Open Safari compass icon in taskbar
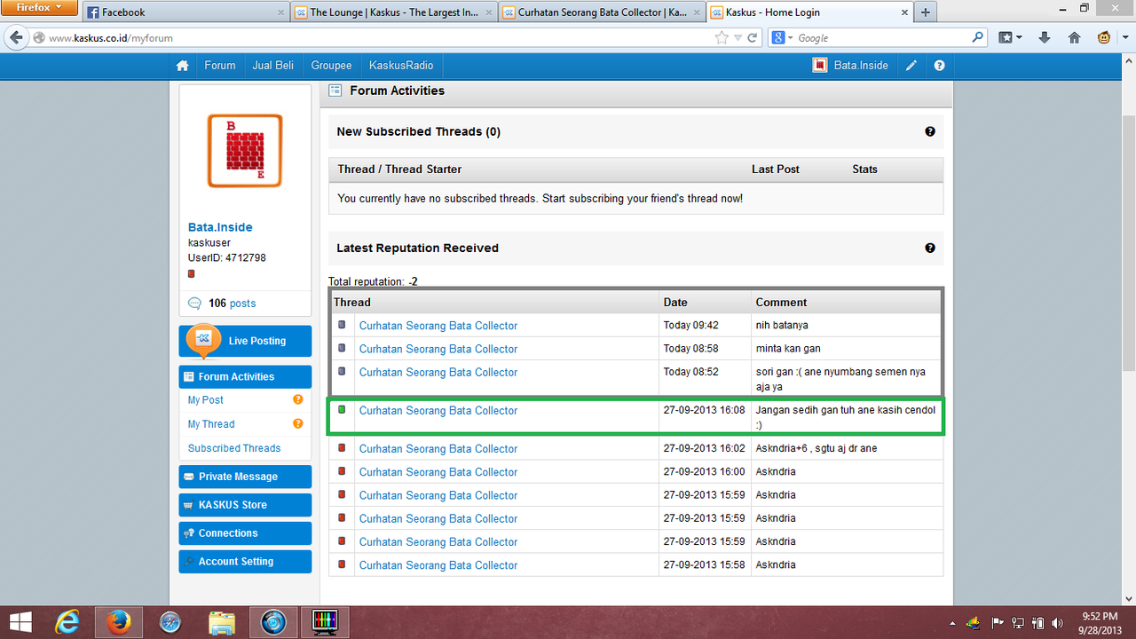1136x639 pixels. tap(171, 623)
